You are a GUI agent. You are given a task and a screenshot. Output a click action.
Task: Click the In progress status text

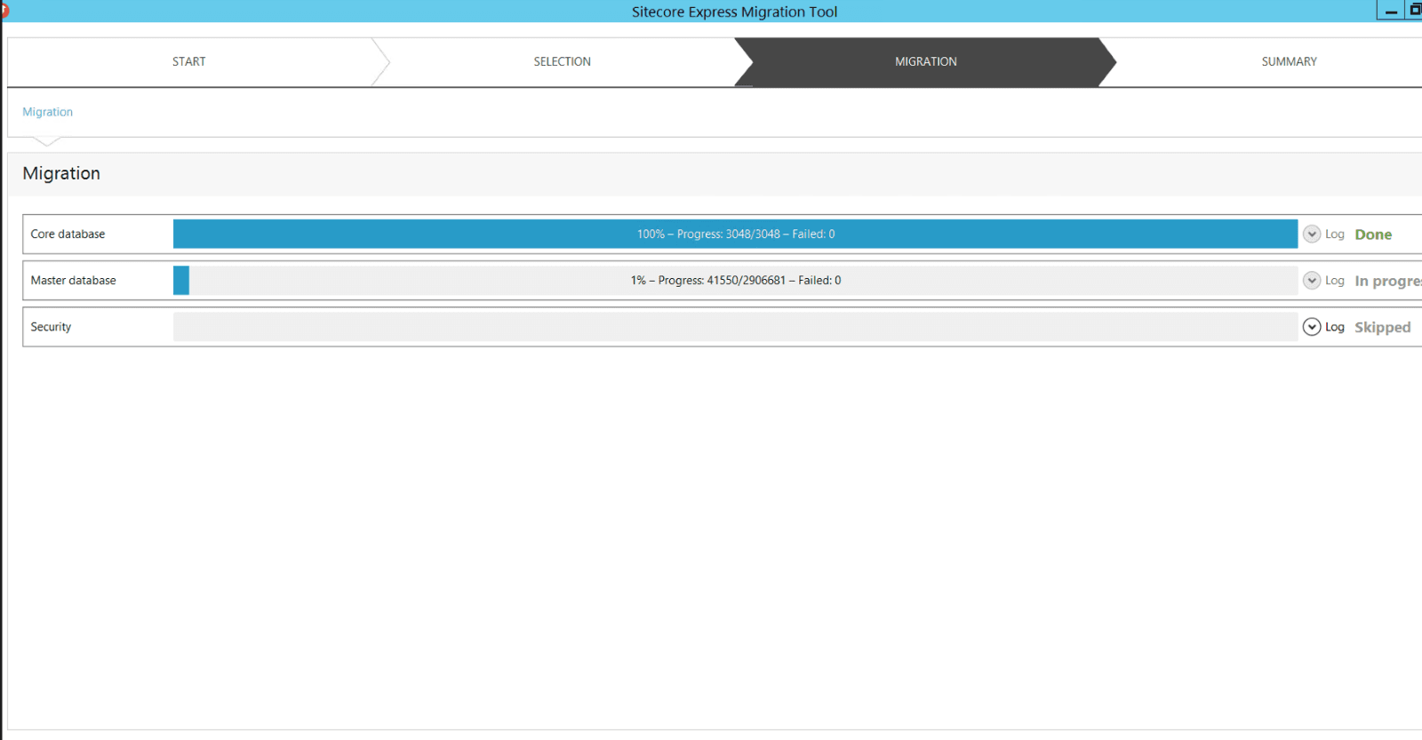1388,281
